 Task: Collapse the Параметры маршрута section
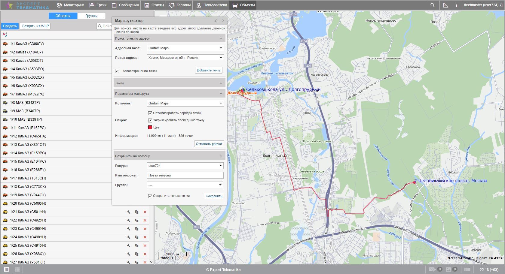coord(169,94)
